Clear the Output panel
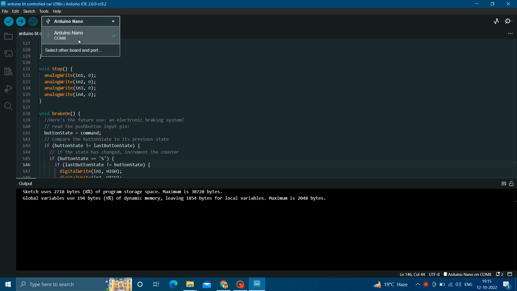Image resolution: width=517 pixels, height=291 pixels. point(504,184)
